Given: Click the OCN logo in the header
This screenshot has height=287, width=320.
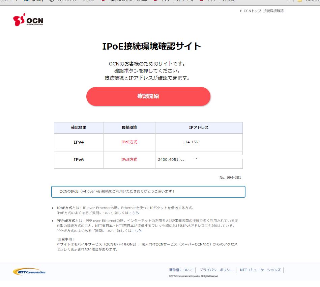Looking at the screenshot, I should [28, 20].
